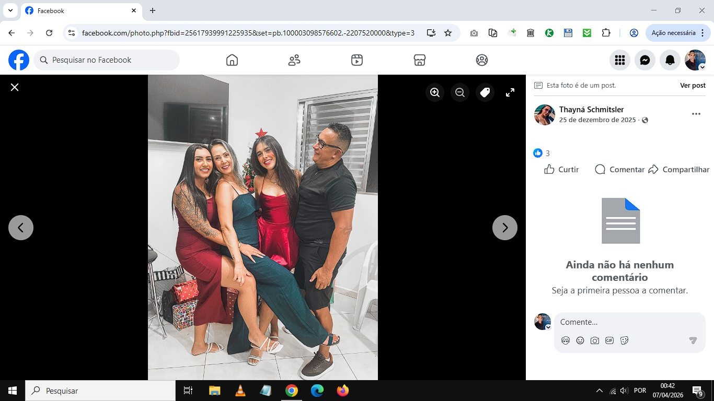Viewport: 714px width, 401px height.
Task: Go to previous photo
Action: pyautogui.click(x=21, y=228)
